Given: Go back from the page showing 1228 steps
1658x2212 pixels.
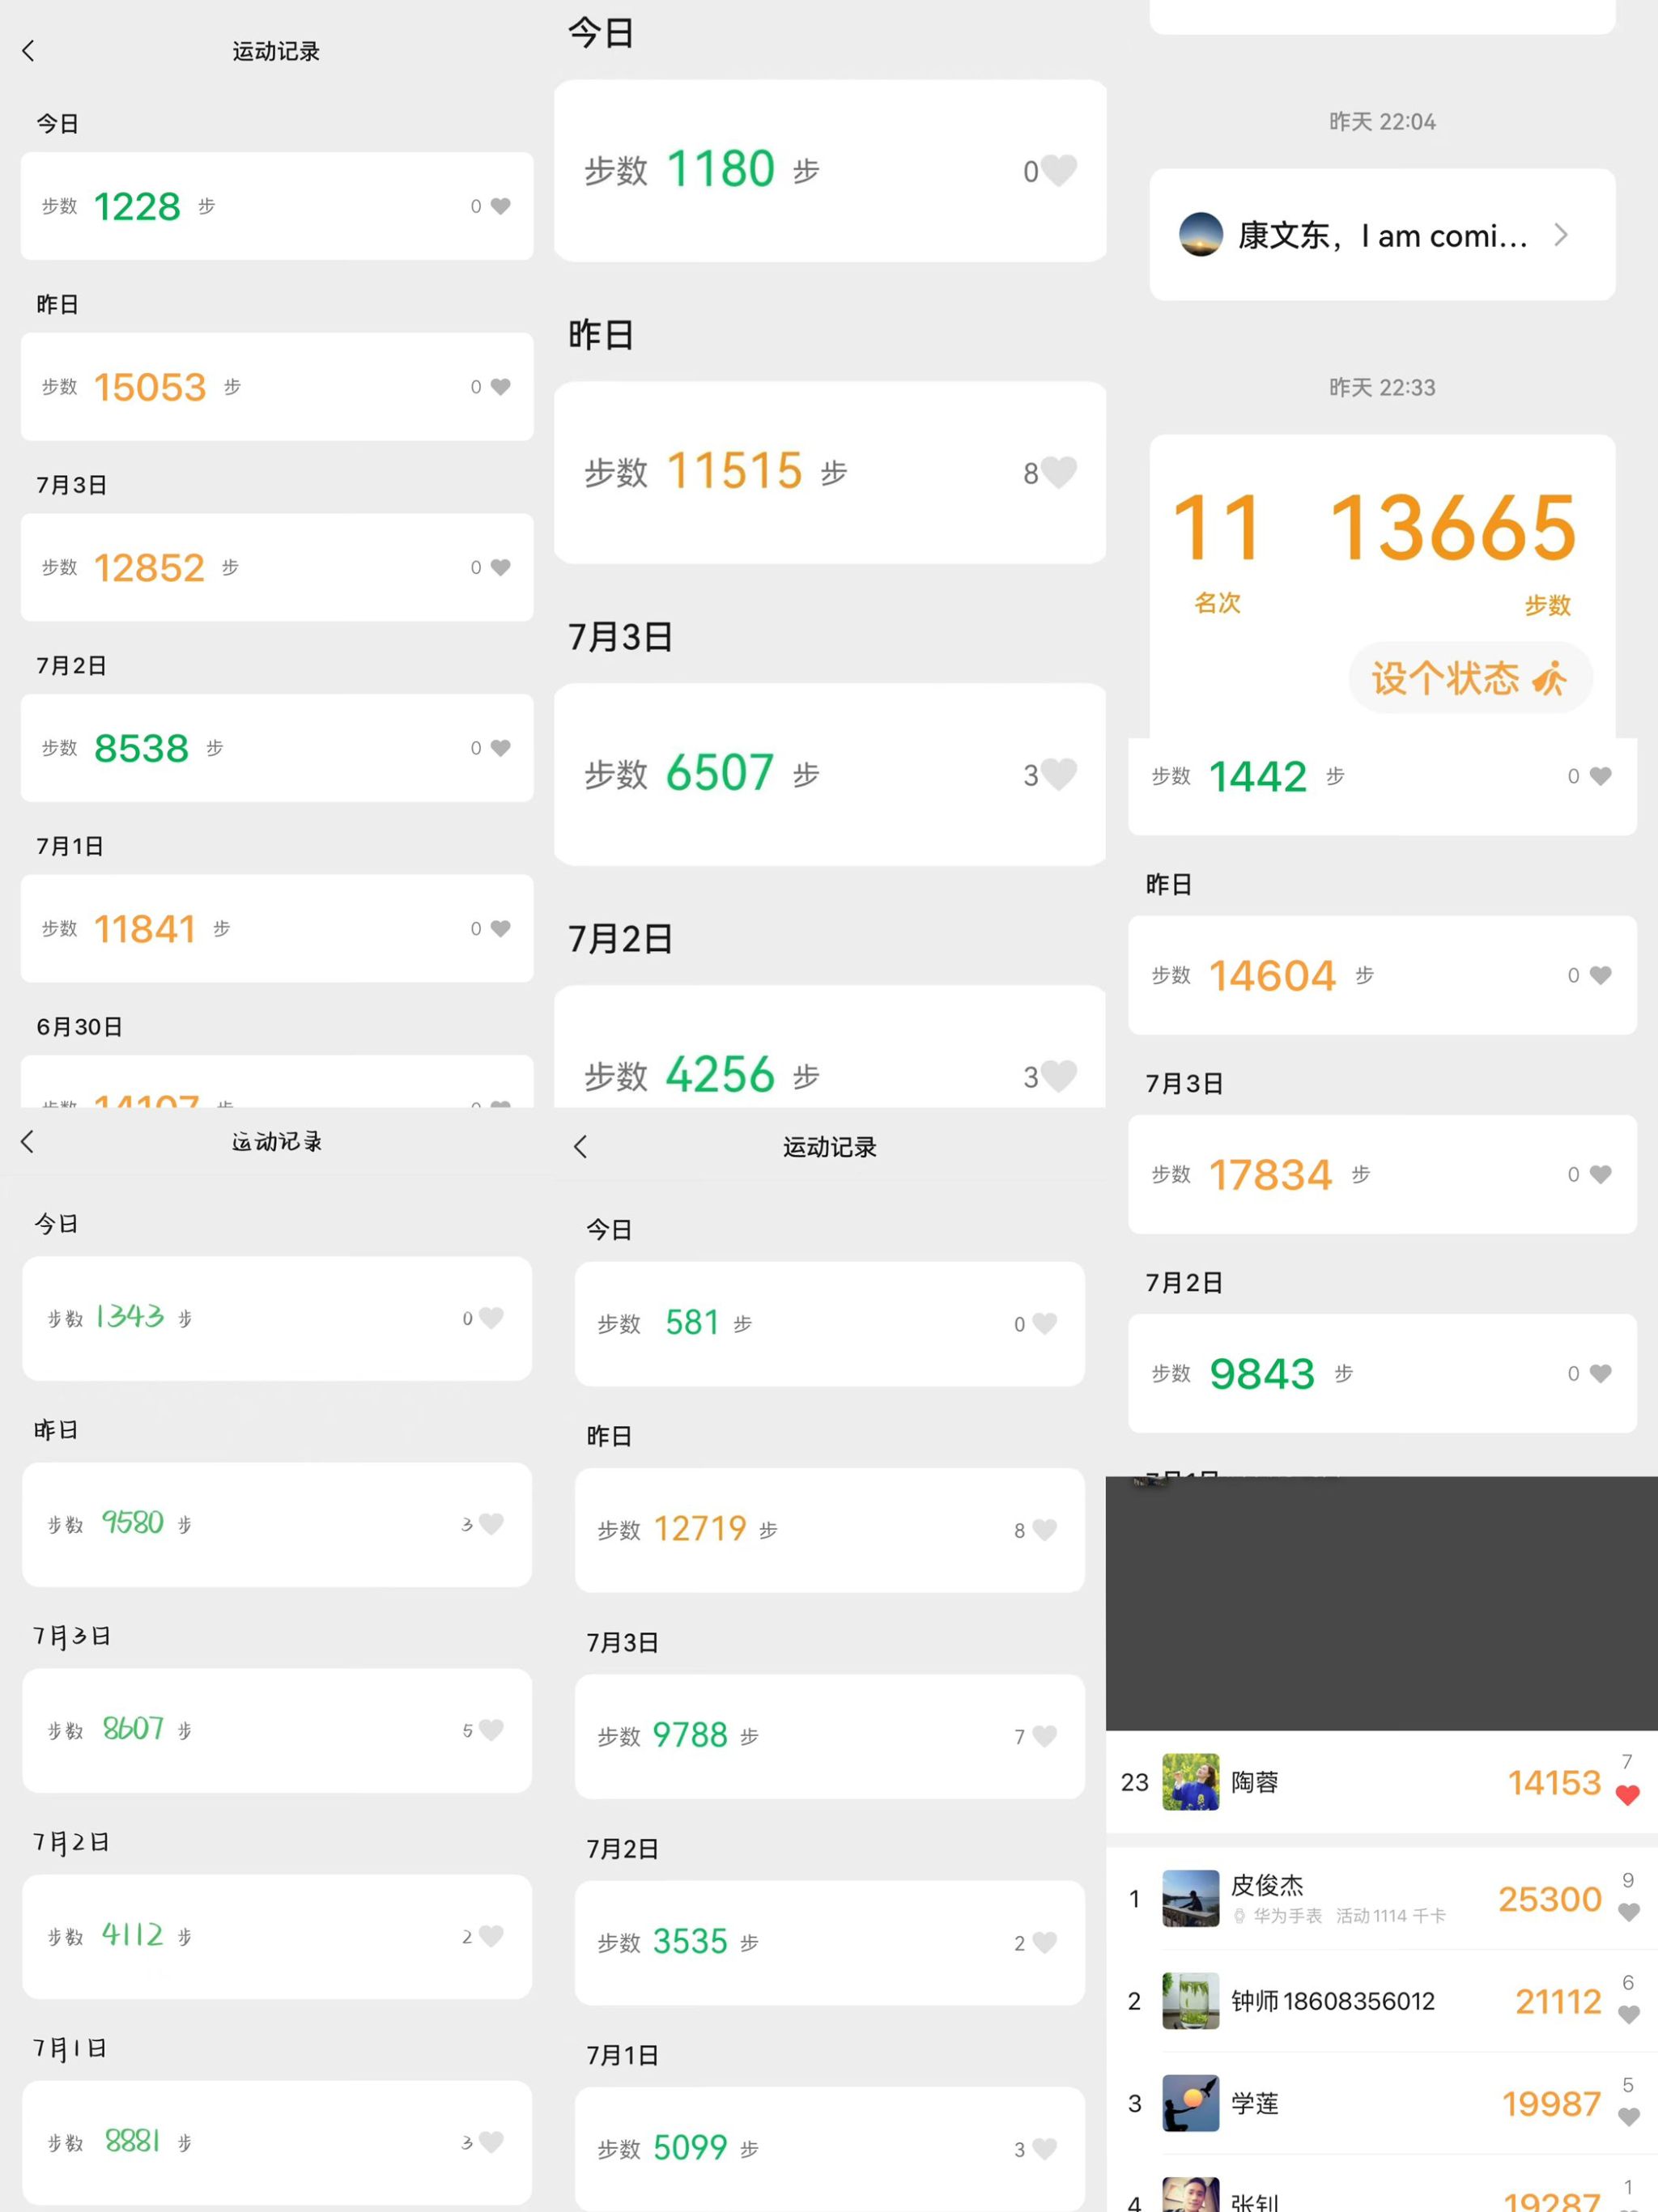Looking at the screenshot, I should (x=28, y=51).
